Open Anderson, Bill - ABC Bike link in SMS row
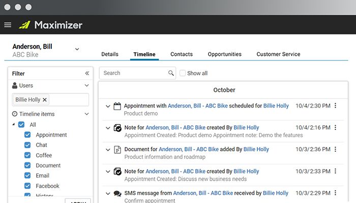Viewport: 356px width, 203px height. point(203,193)
